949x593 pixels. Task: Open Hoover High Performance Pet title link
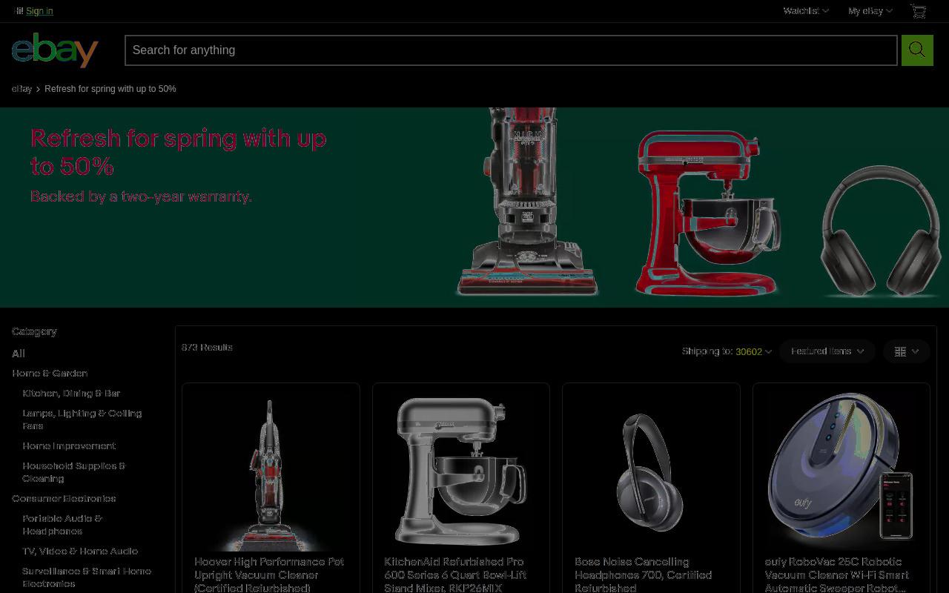(x=269, y=574)
